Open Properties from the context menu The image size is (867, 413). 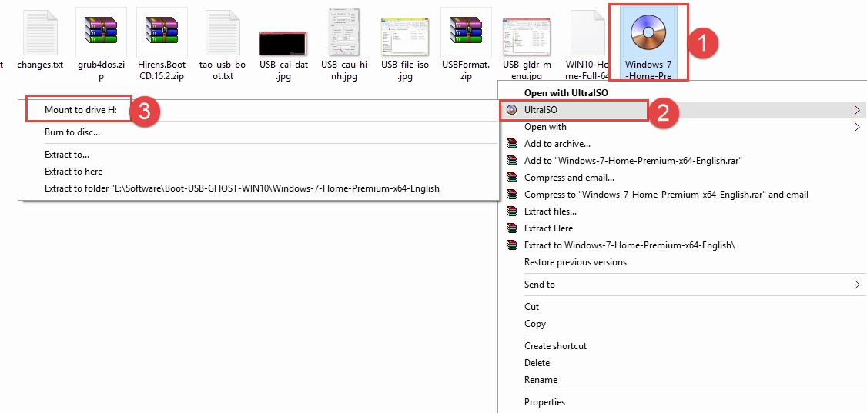(x=544, y=402)
